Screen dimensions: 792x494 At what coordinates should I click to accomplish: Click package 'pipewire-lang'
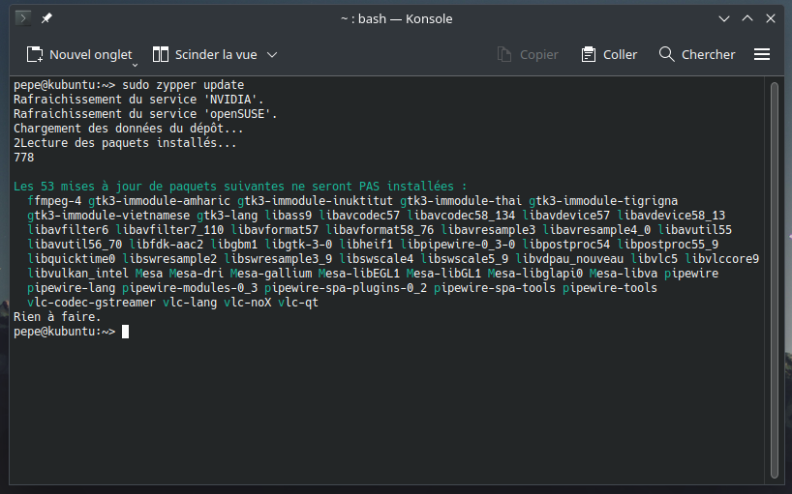click(x=72, y=288)
